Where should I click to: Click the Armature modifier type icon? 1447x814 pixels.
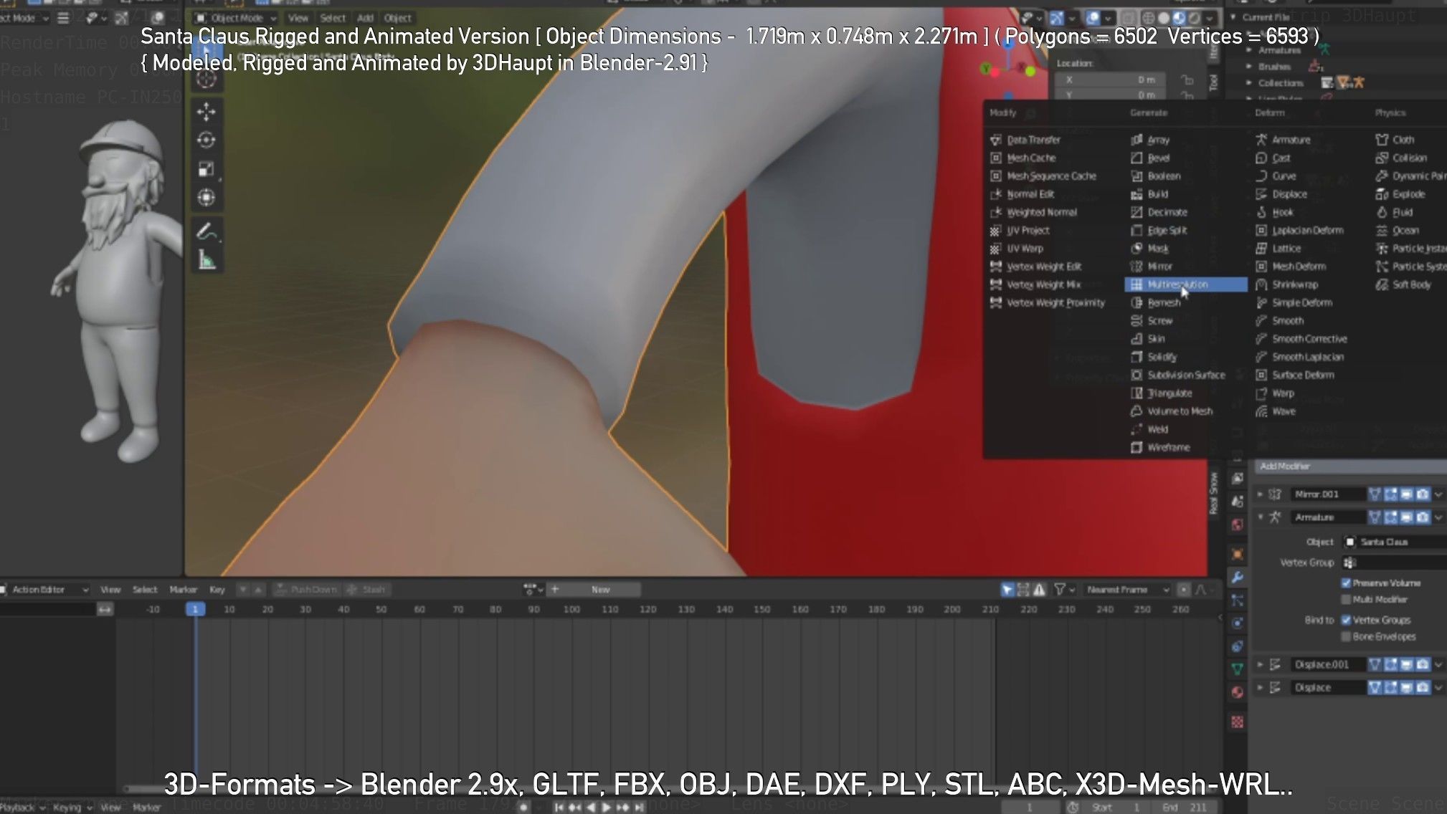coord(1275,517)
